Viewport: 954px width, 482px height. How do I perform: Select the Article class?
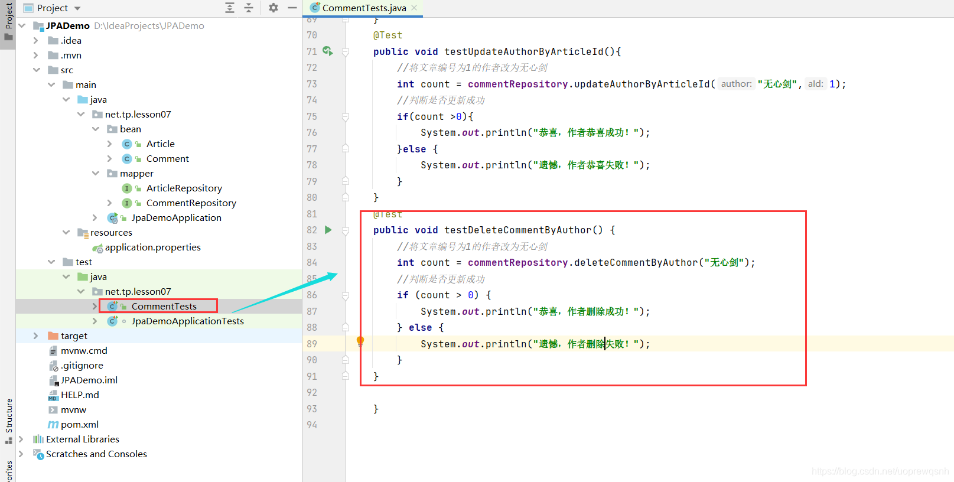(x=160, y=144)
